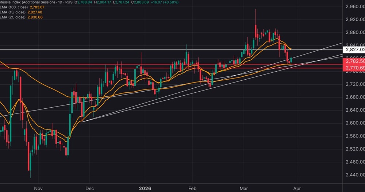
Task: Select the EMA (100, close) indicator legend
Action: [14, 7]
